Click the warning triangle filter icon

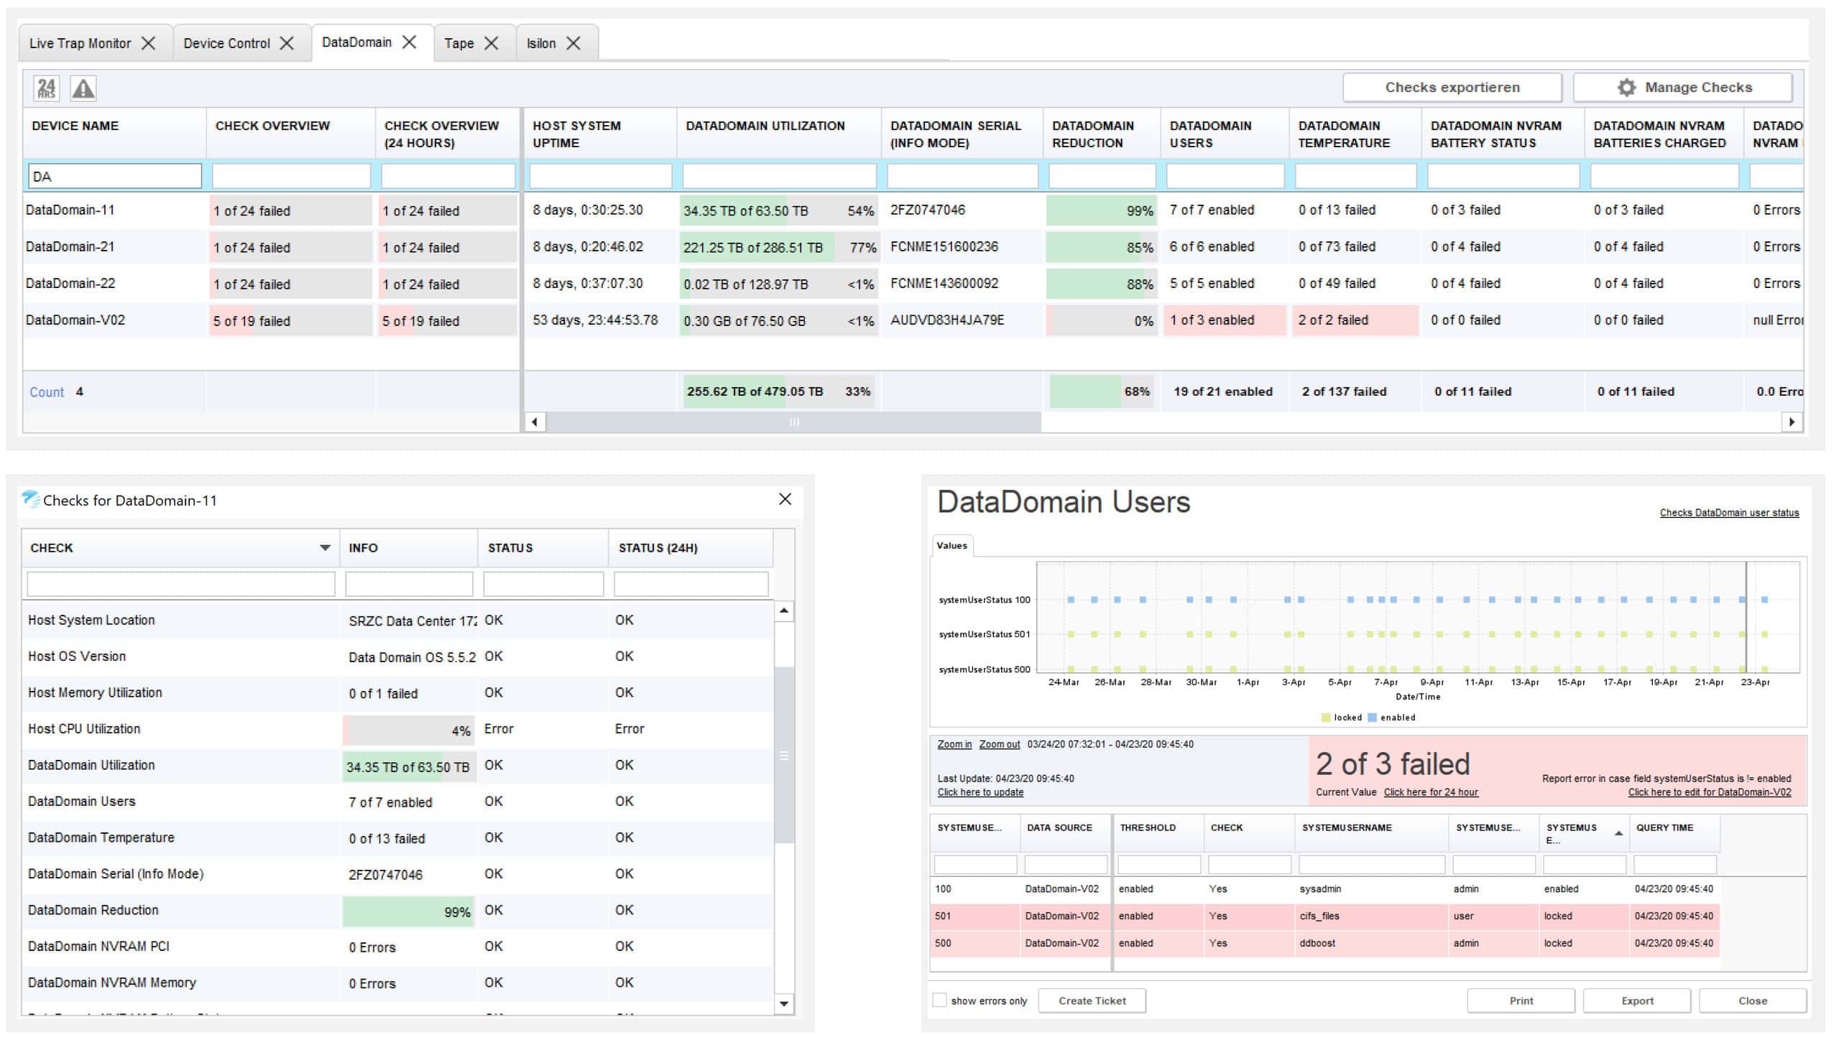point(83,88)
